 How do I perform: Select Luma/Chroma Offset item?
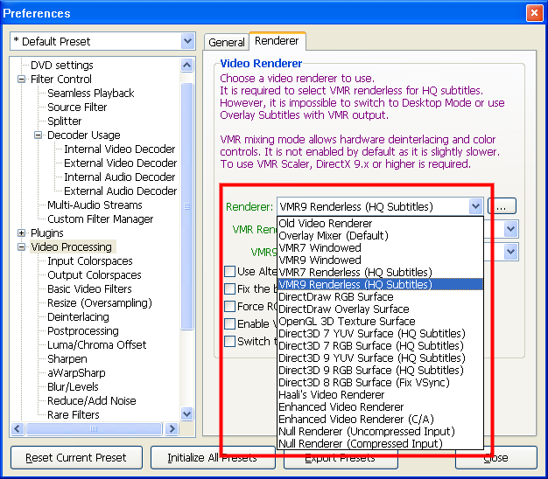tap(97, 344)
